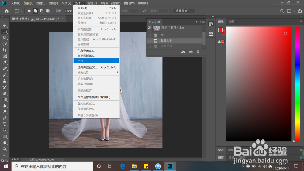
Task: Open status bar info arrow
Action: click(63, 159)
